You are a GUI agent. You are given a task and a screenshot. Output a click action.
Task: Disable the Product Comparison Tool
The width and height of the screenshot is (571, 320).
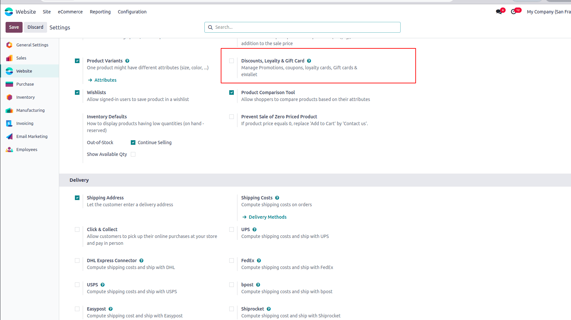pos(232,93)
